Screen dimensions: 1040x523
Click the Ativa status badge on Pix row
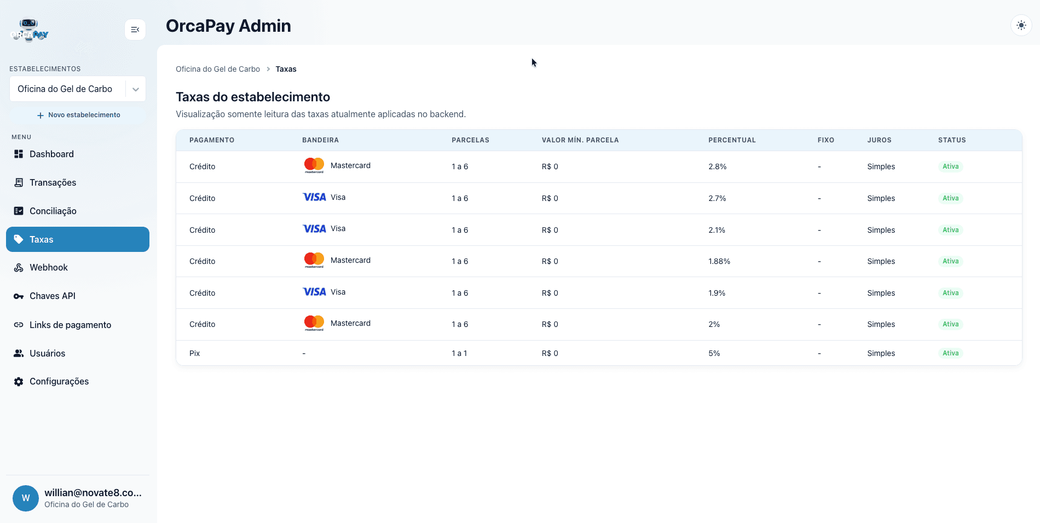point(950,353)
